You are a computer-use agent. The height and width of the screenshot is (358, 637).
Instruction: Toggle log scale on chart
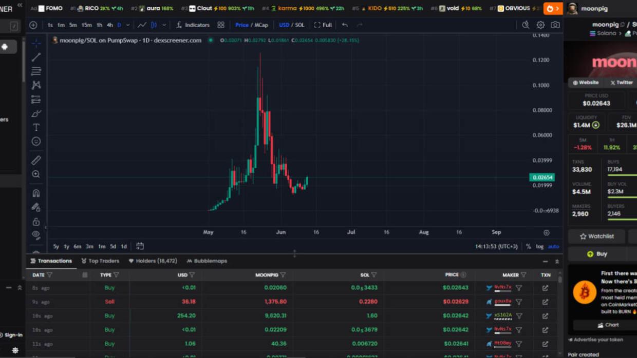coord(539,247)
